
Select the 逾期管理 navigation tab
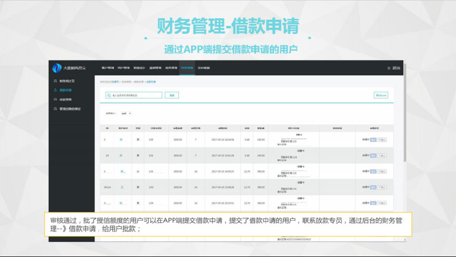tap(156, 68)
